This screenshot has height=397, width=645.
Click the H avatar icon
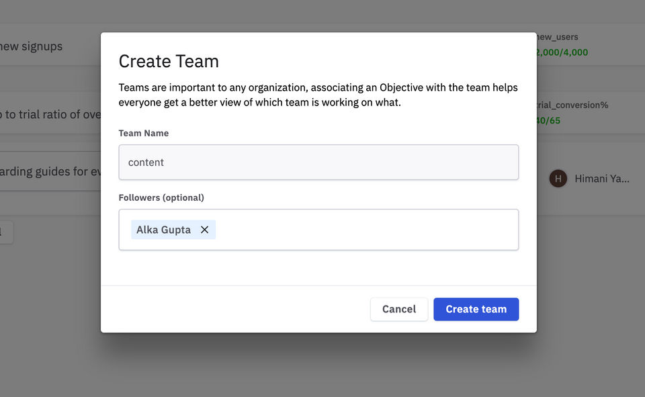click(558, 179)
